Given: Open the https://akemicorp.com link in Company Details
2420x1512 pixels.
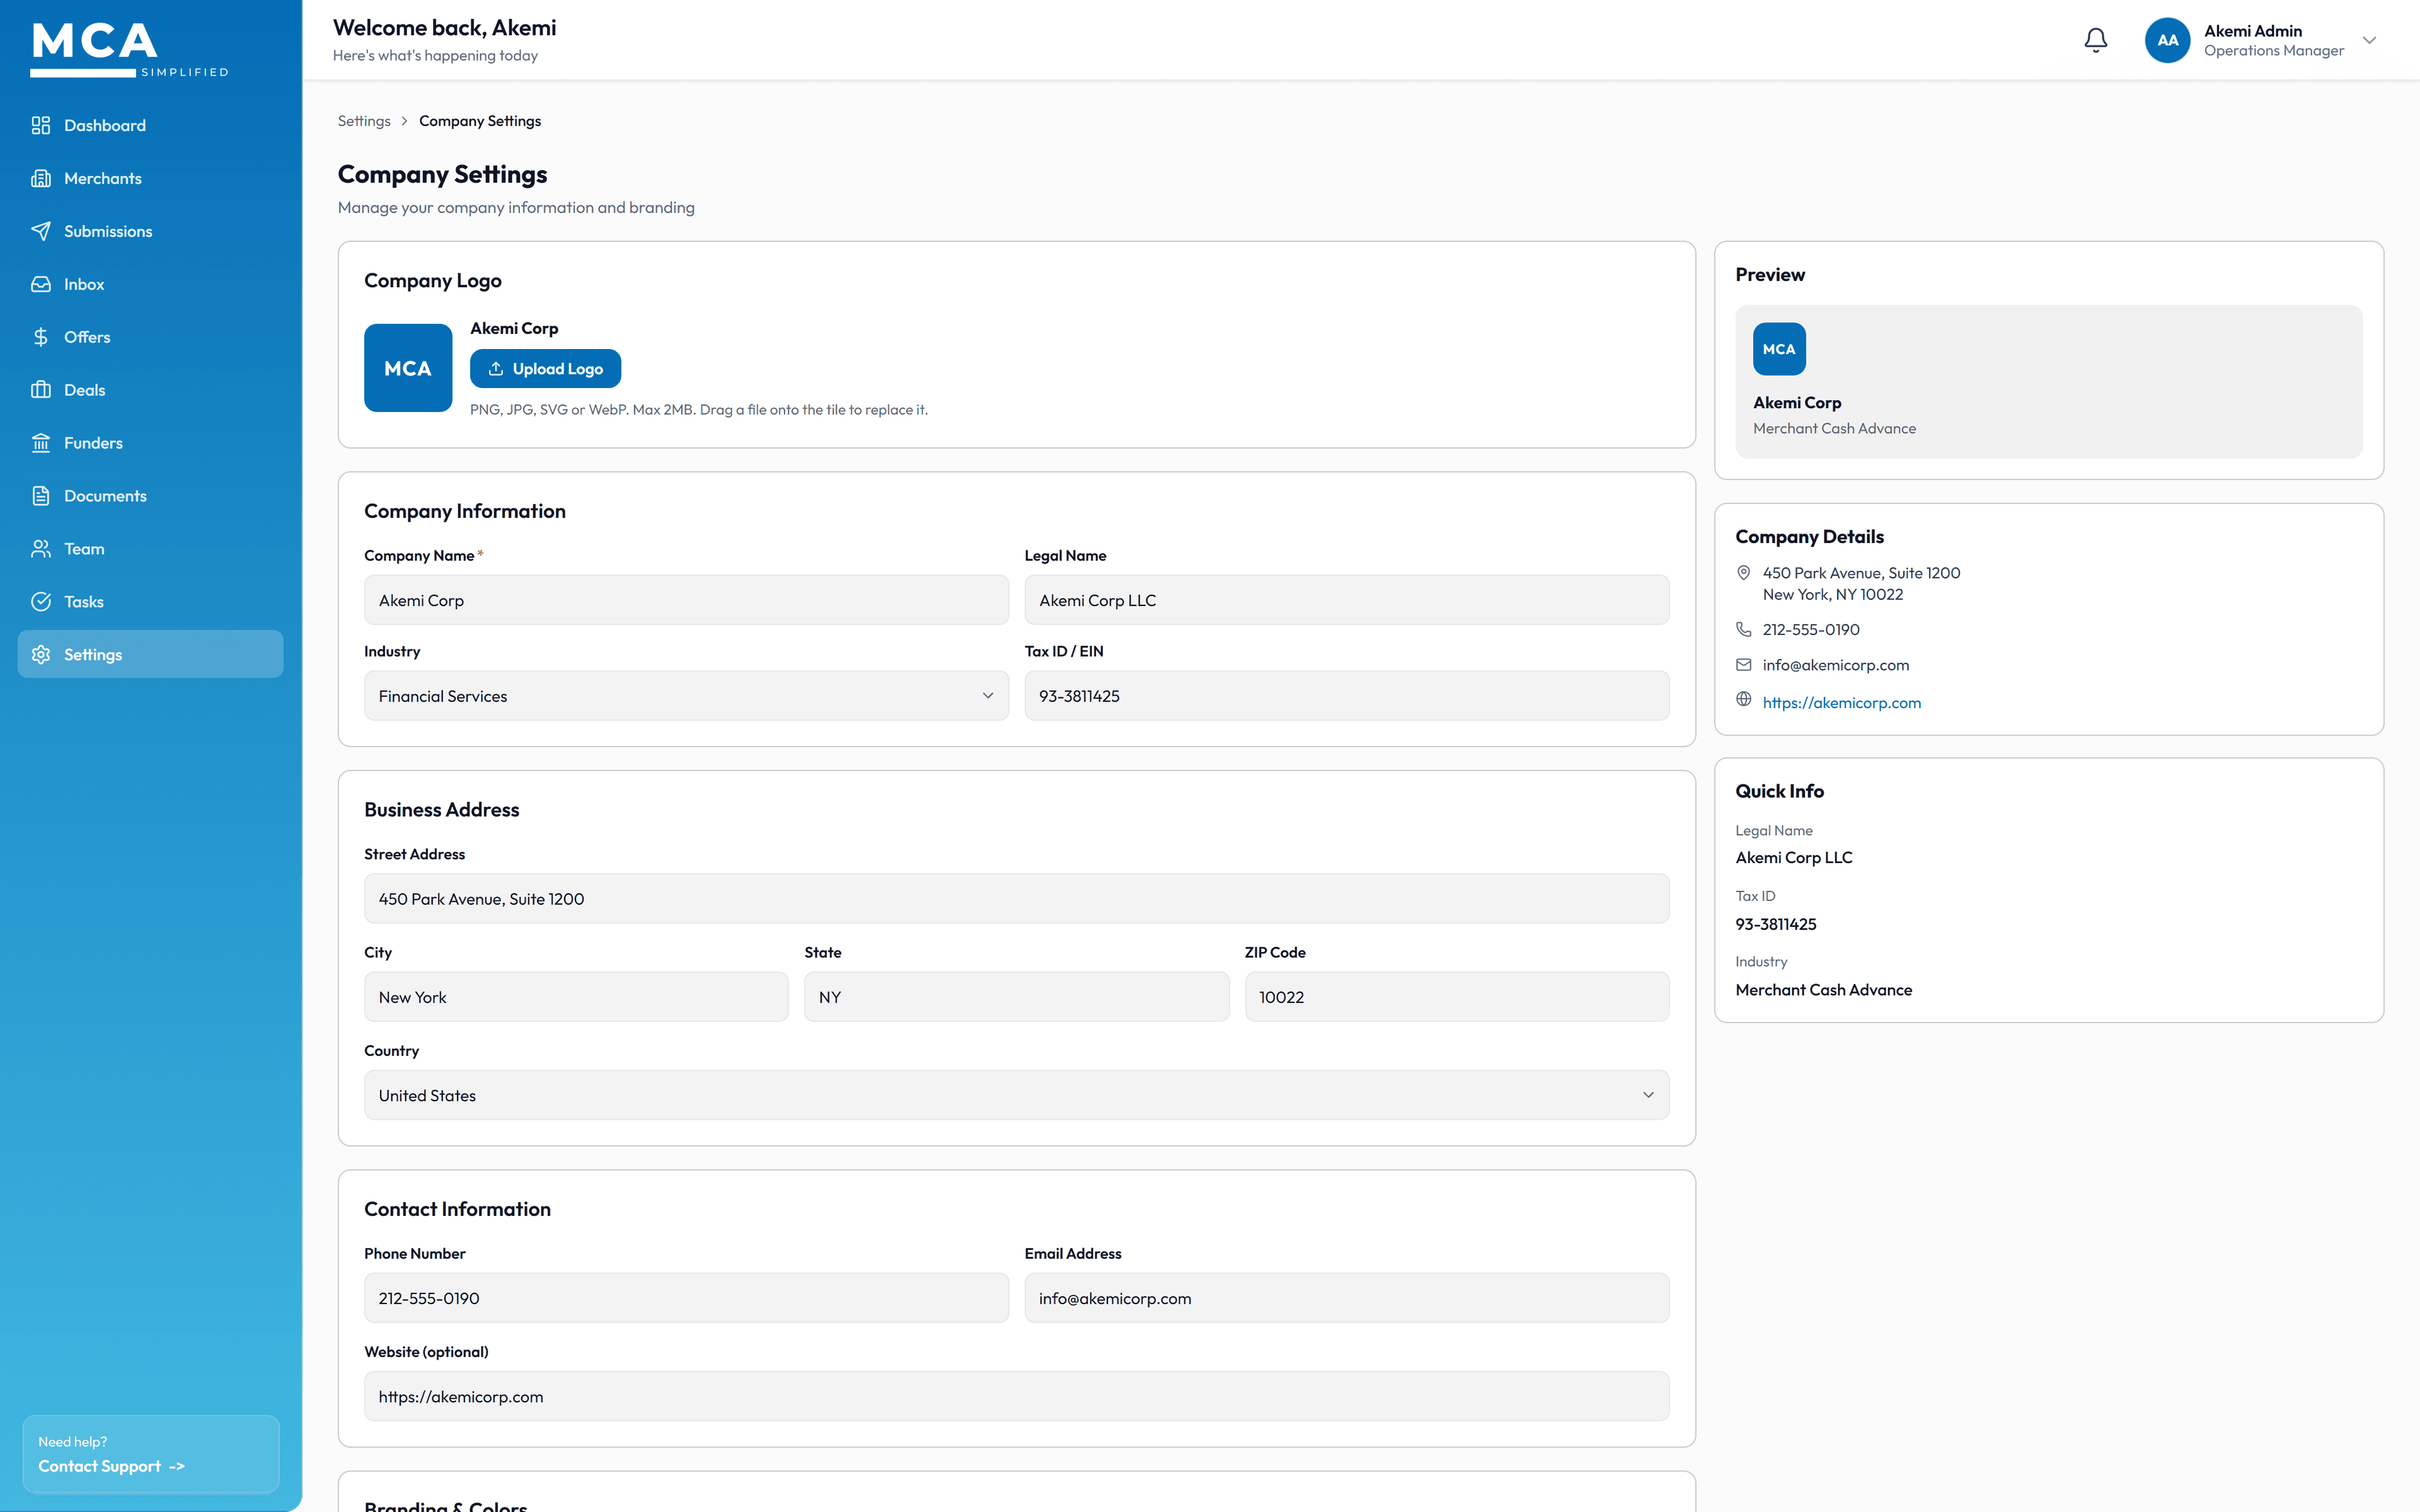Looking at the screenshot, I should [x=1841, y=703].
